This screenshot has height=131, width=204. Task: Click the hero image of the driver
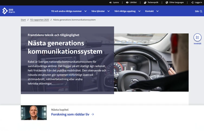click(x=151, y=62)
